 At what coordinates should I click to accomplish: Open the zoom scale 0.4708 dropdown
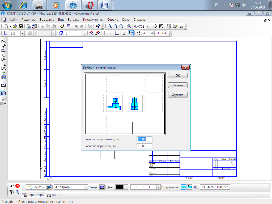point(148,26)
